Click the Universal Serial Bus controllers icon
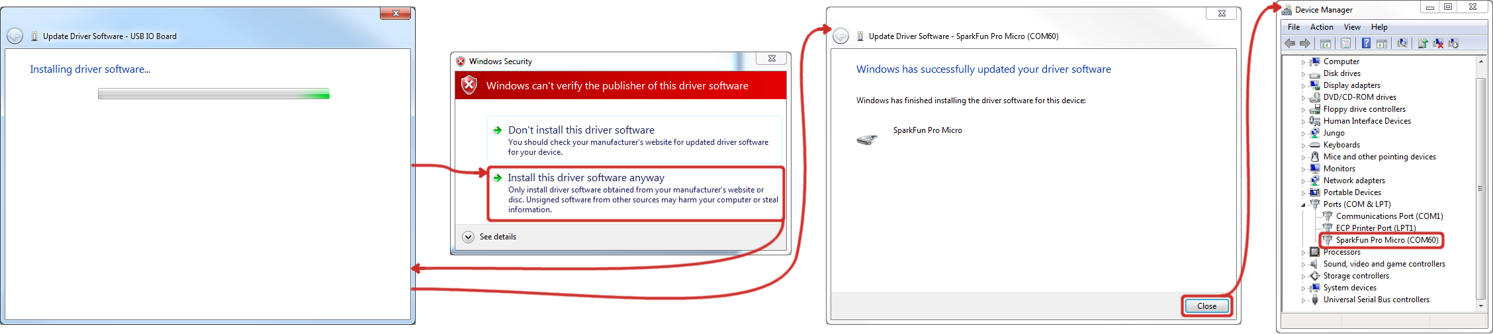Viewport: 1493px width, 334px height. [x=1315, y=300]
